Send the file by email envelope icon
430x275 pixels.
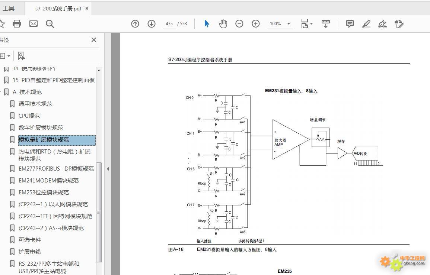(34, 24)
